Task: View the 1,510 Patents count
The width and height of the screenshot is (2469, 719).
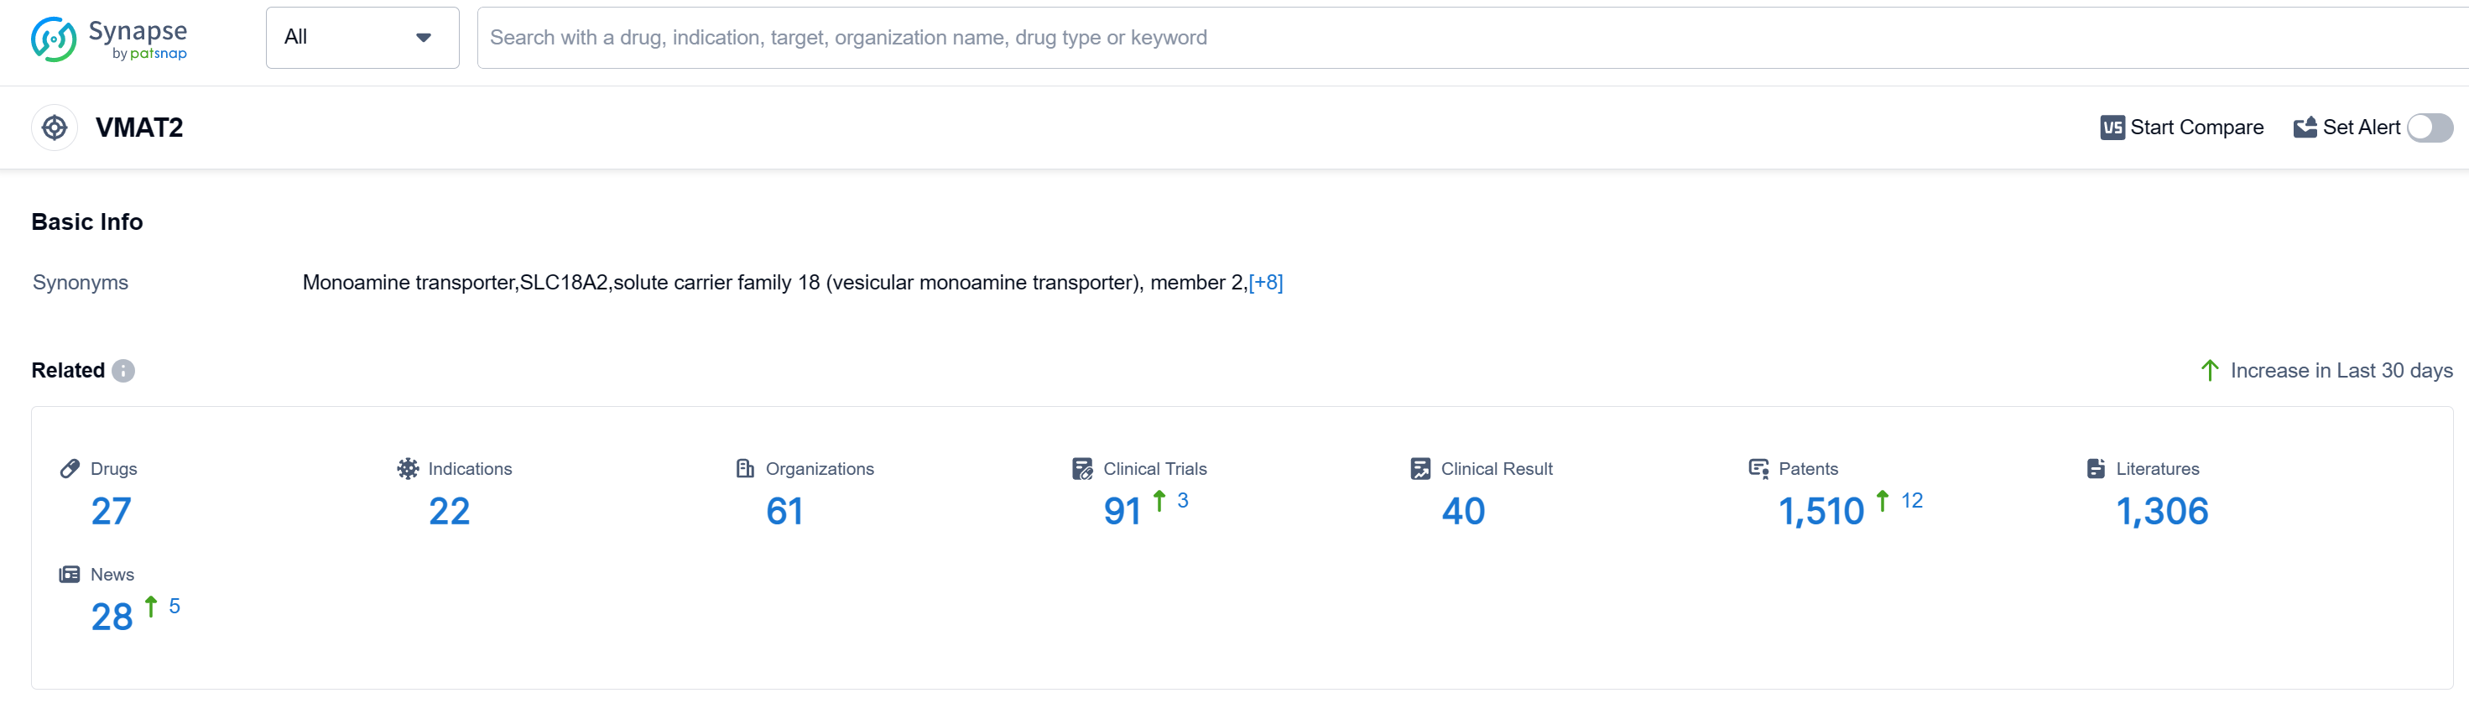Action: pos(1820,511)
